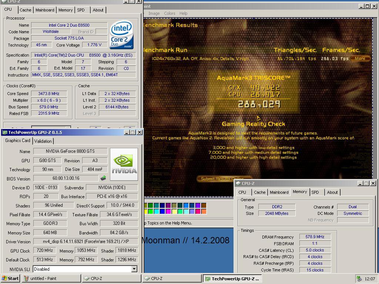
Task: Pick the cyan swatch in the Paint palette
Action: tap(157, 211)
